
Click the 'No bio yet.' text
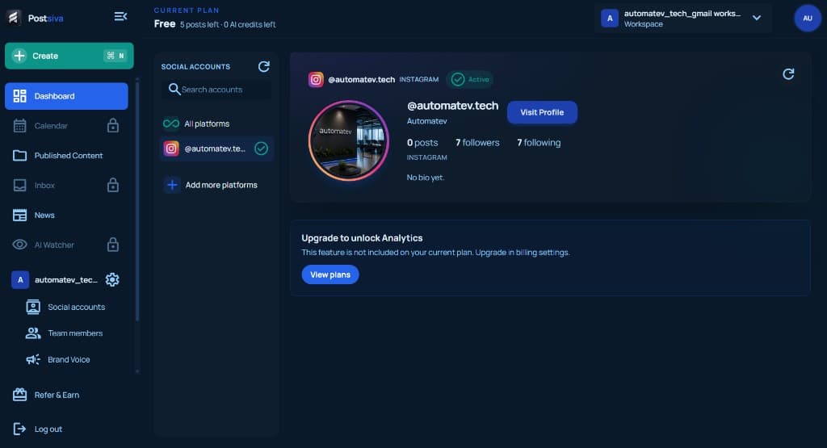[x=425, y=178]
